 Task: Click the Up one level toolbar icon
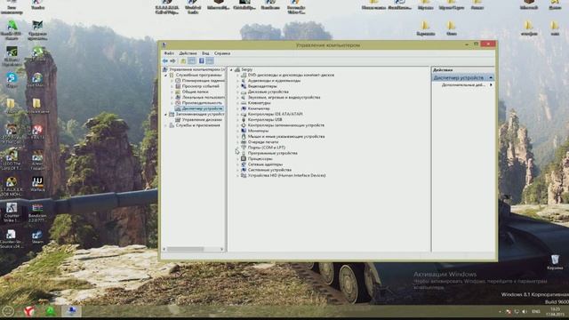pyautogui.click(x=183, y=61)
